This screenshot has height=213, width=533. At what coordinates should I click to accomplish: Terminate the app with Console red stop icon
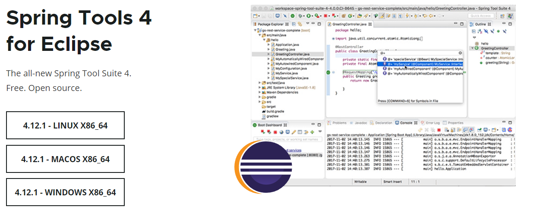439,130
